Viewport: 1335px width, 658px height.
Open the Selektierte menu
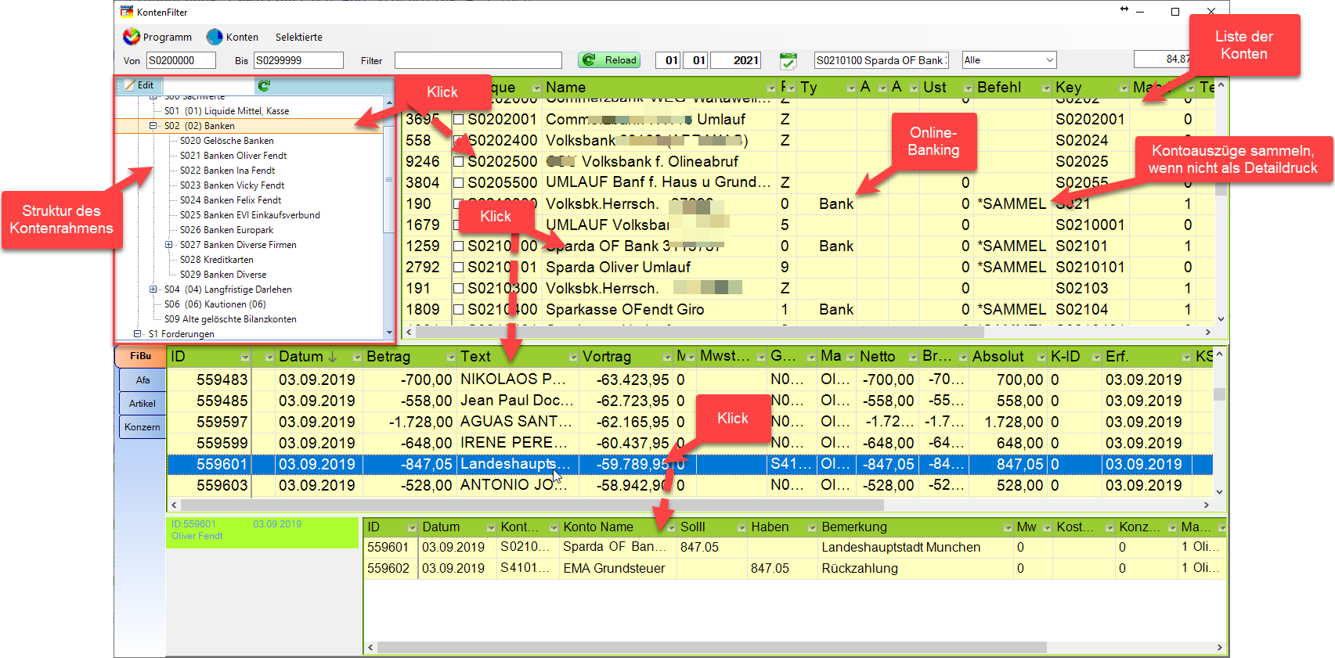(298, 37)
